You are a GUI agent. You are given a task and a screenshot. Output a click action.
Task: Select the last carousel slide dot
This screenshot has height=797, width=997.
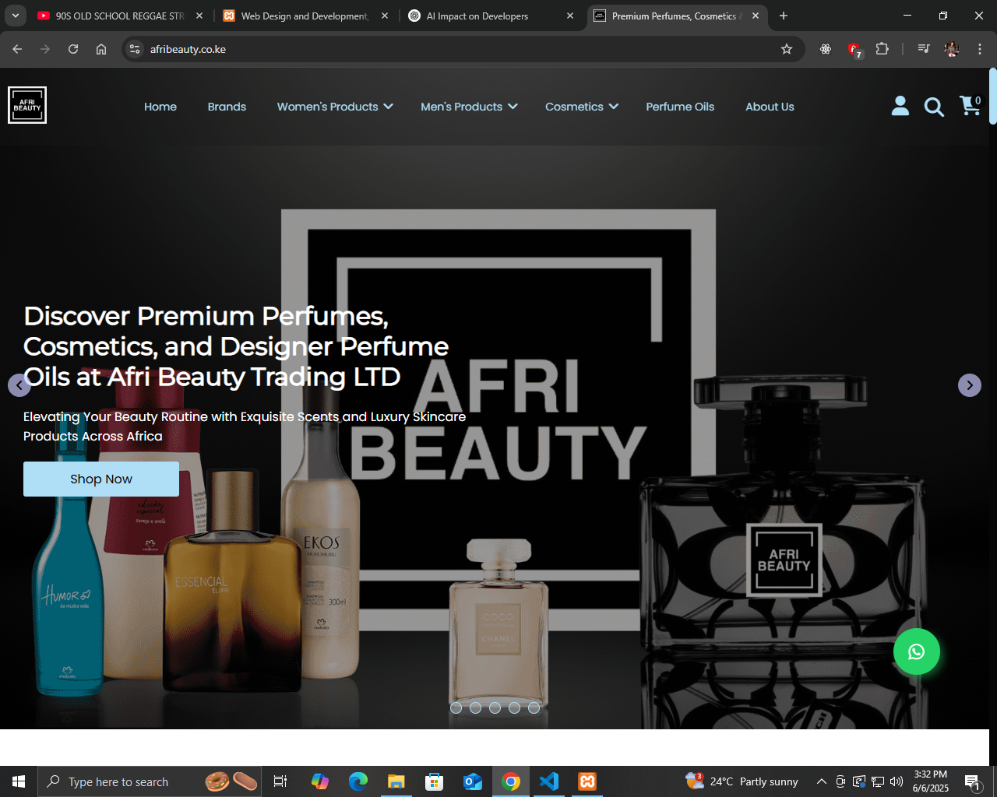coord(534,707)
